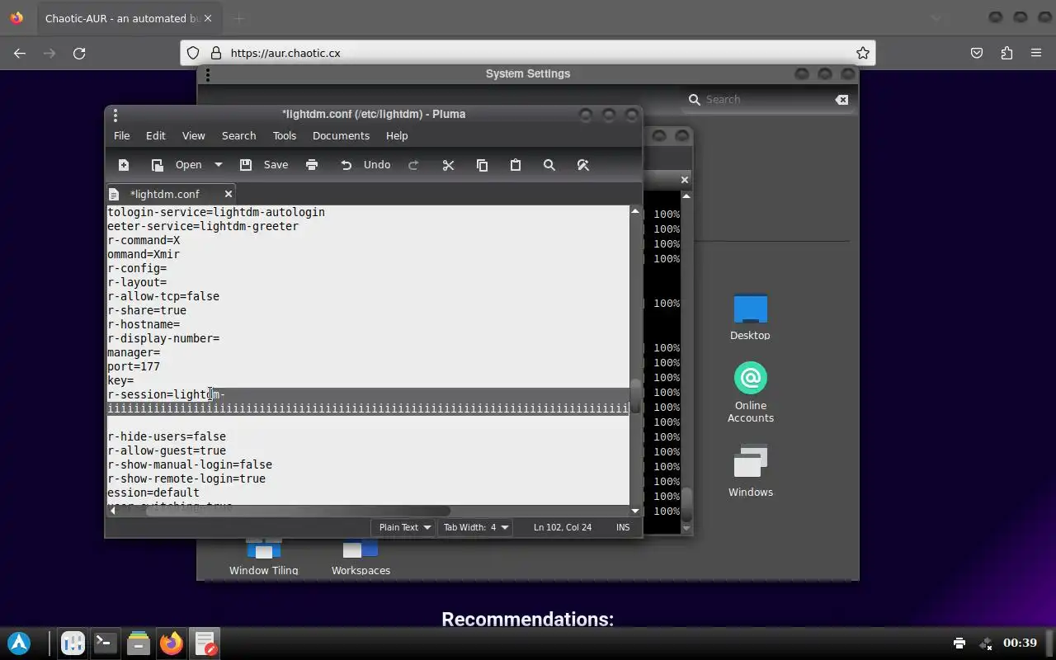
Task: Open the Tab Width dropdown
Action: 476,527
